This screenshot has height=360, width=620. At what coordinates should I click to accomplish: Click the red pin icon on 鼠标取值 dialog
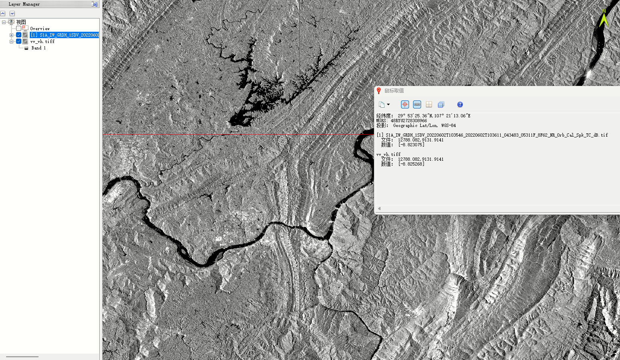click(x=379, y=91)
